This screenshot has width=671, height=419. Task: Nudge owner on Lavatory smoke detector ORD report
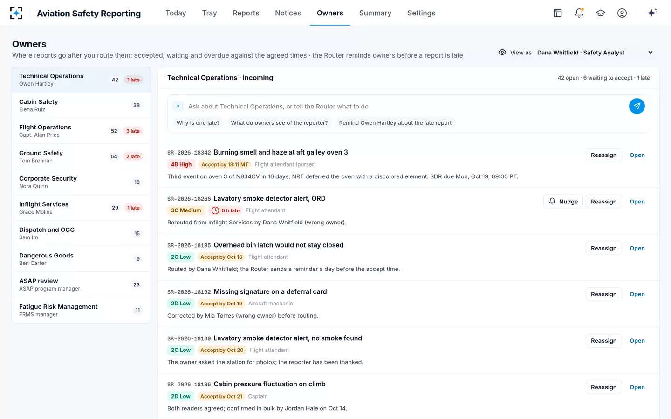click(563, 202)
